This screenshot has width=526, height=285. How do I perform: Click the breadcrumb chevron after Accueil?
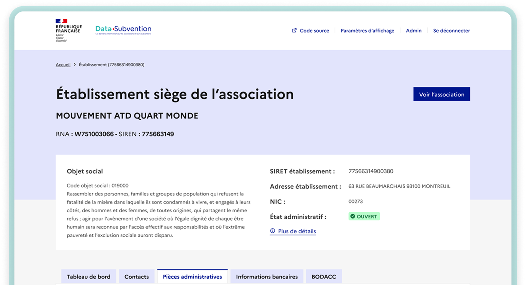(75, 65)
